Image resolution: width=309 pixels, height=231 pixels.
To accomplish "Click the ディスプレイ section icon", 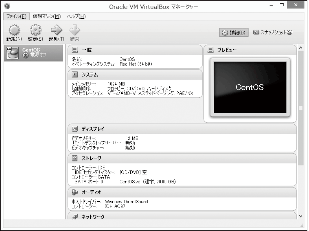I will coord(75,129).
